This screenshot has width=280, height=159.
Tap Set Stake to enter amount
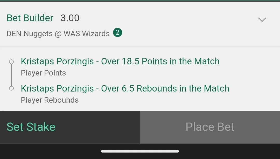(31, 127)
